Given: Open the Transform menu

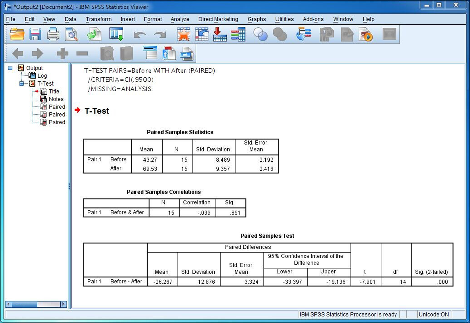Looking at the screenshot, I should pos(99,19).
